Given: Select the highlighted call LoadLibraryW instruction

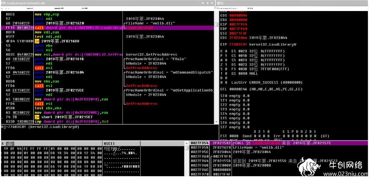Looking at the screenshot, I should (79, 28).
